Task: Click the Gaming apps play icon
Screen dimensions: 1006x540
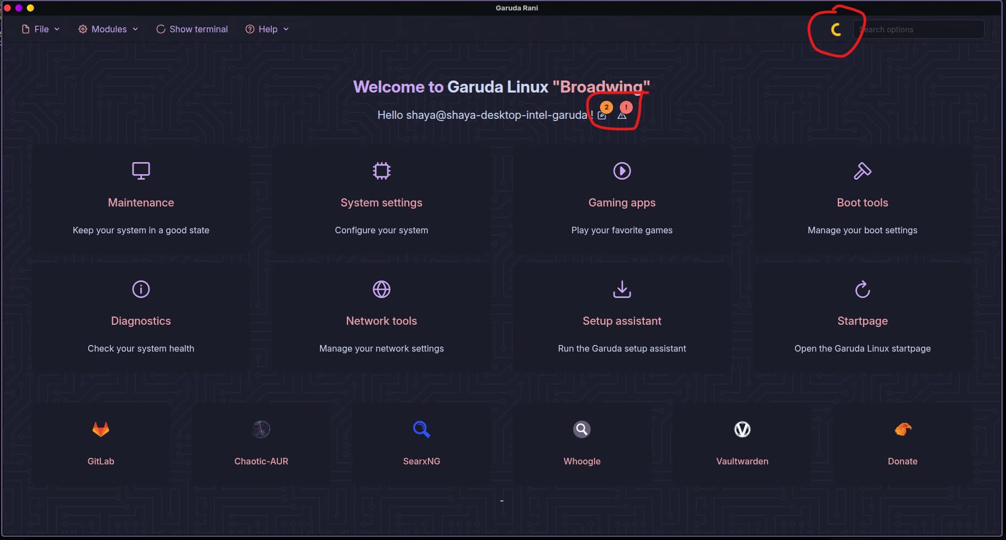Action: point(622,171)
